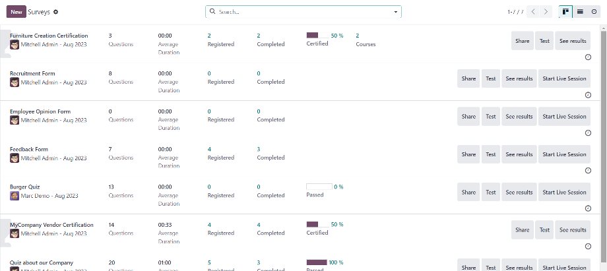Go to the next page arrow

(546, 12)
